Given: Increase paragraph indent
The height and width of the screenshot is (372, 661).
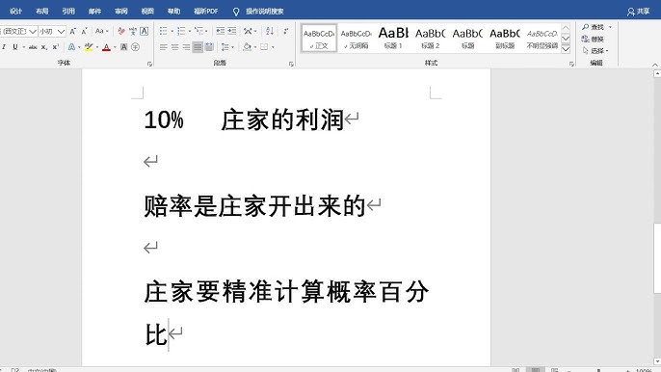Looking at the screenshot, I should [232, 31].
